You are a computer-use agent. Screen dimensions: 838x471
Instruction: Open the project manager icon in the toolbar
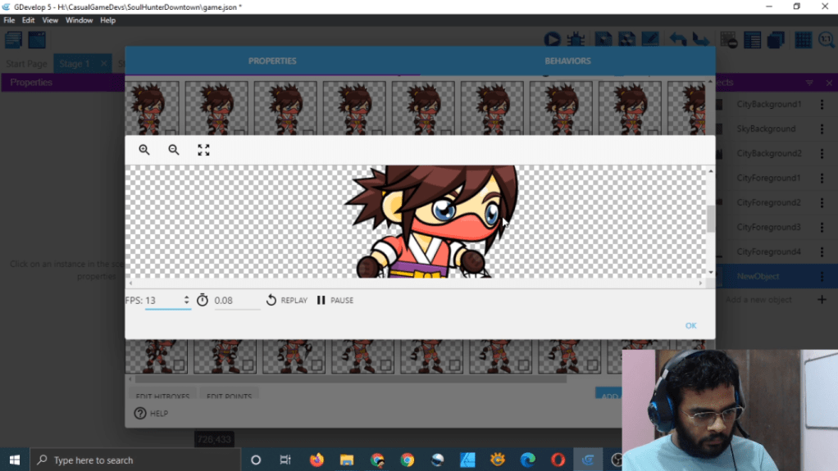[x=13, y=40]
